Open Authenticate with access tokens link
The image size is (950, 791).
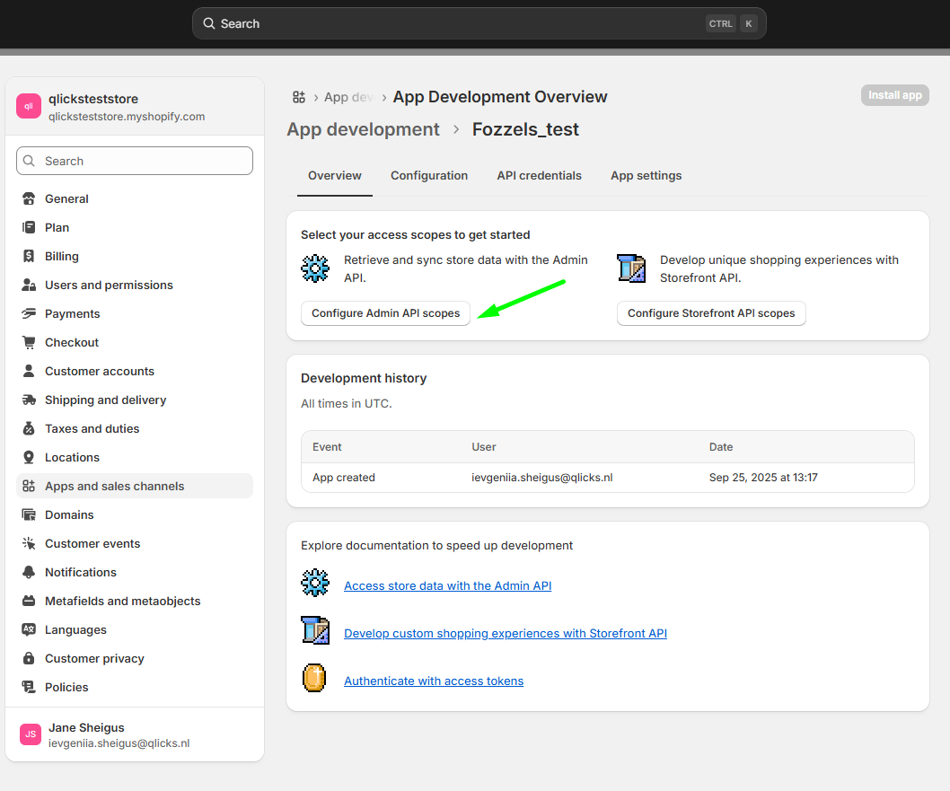pos(434,681)
